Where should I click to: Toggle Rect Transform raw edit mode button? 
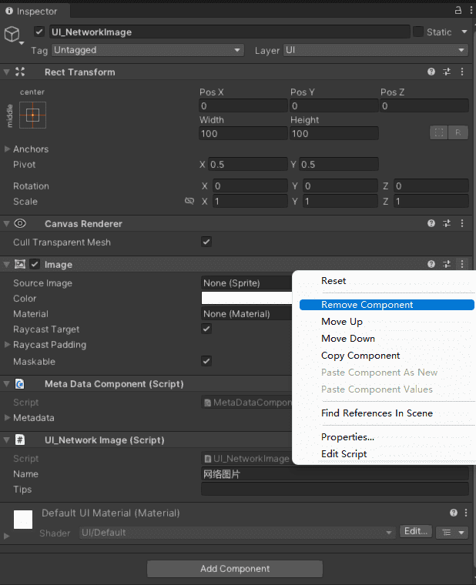click(458, 132)
